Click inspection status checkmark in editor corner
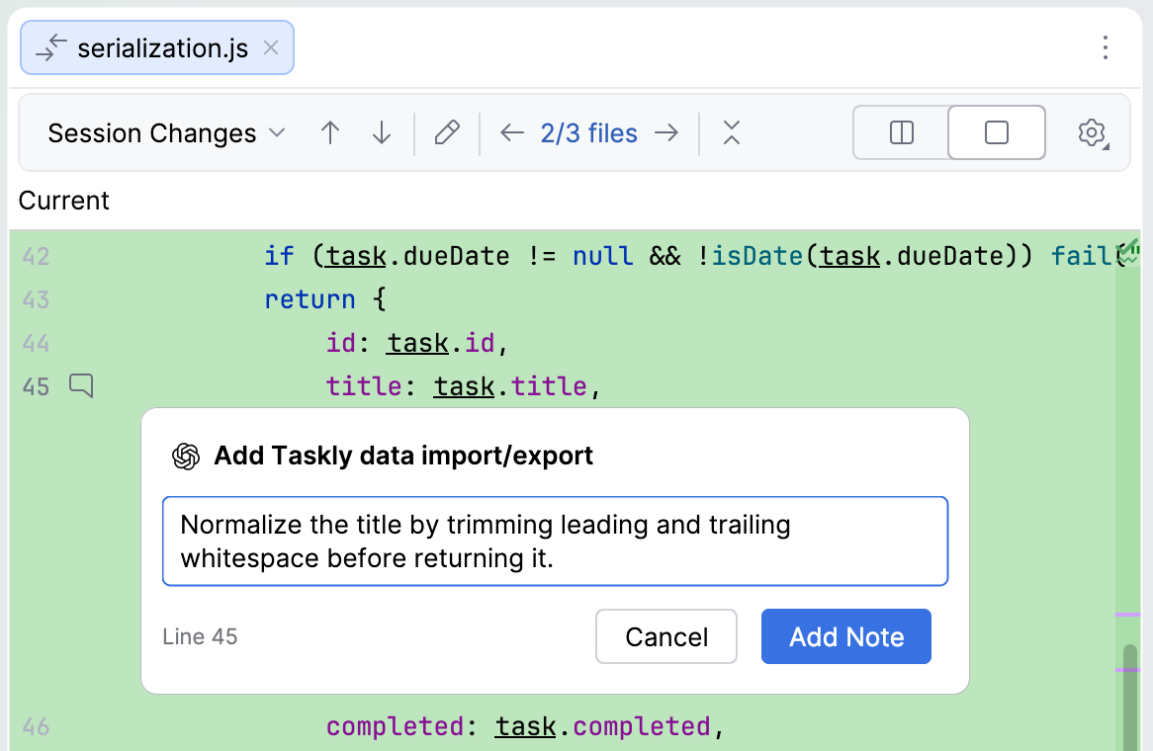The height and width of the screenshot is (751, 1153). [1129, 251]
